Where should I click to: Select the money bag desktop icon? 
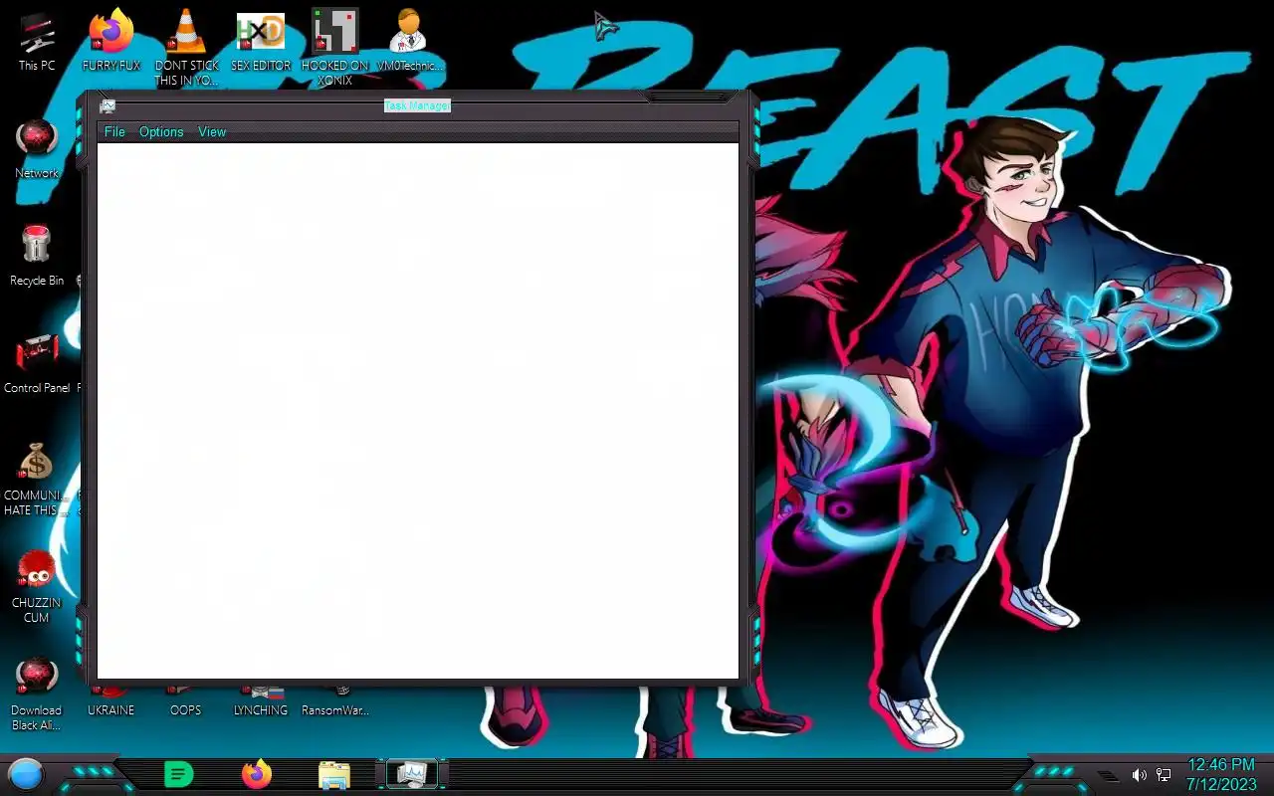[36, 462]
